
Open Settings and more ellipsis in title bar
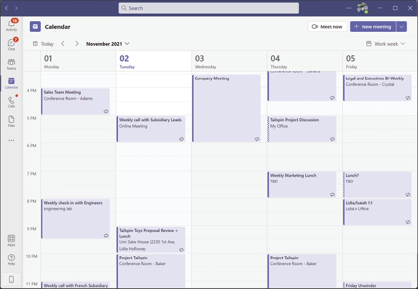pyautogui.click(x=348, y=8)
